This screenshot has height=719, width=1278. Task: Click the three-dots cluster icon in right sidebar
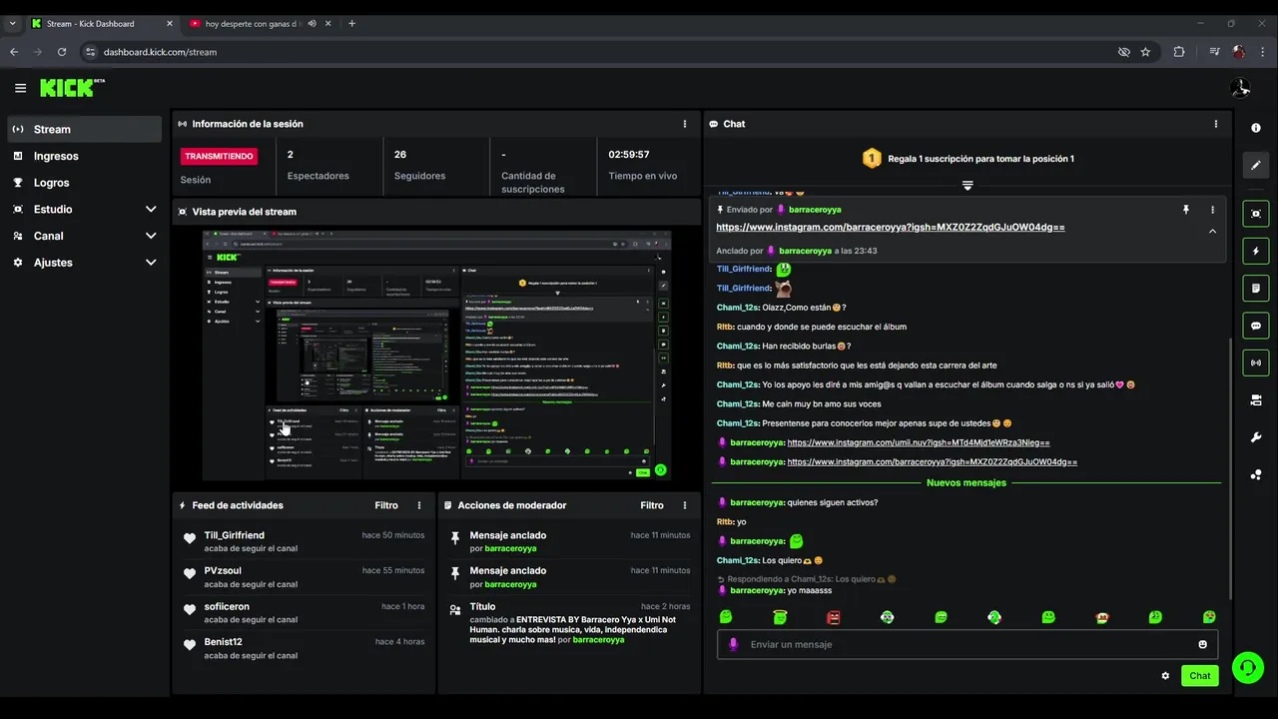[x=1256, y=474]
